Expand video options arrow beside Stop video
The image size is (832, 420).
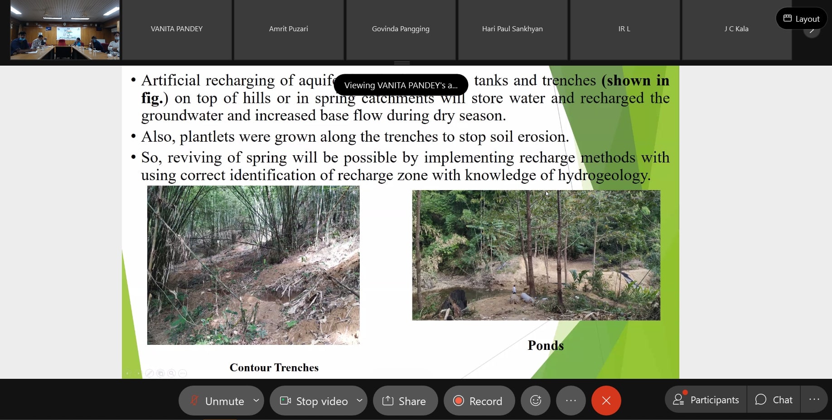pyautogui.click(x=359, y=401)
